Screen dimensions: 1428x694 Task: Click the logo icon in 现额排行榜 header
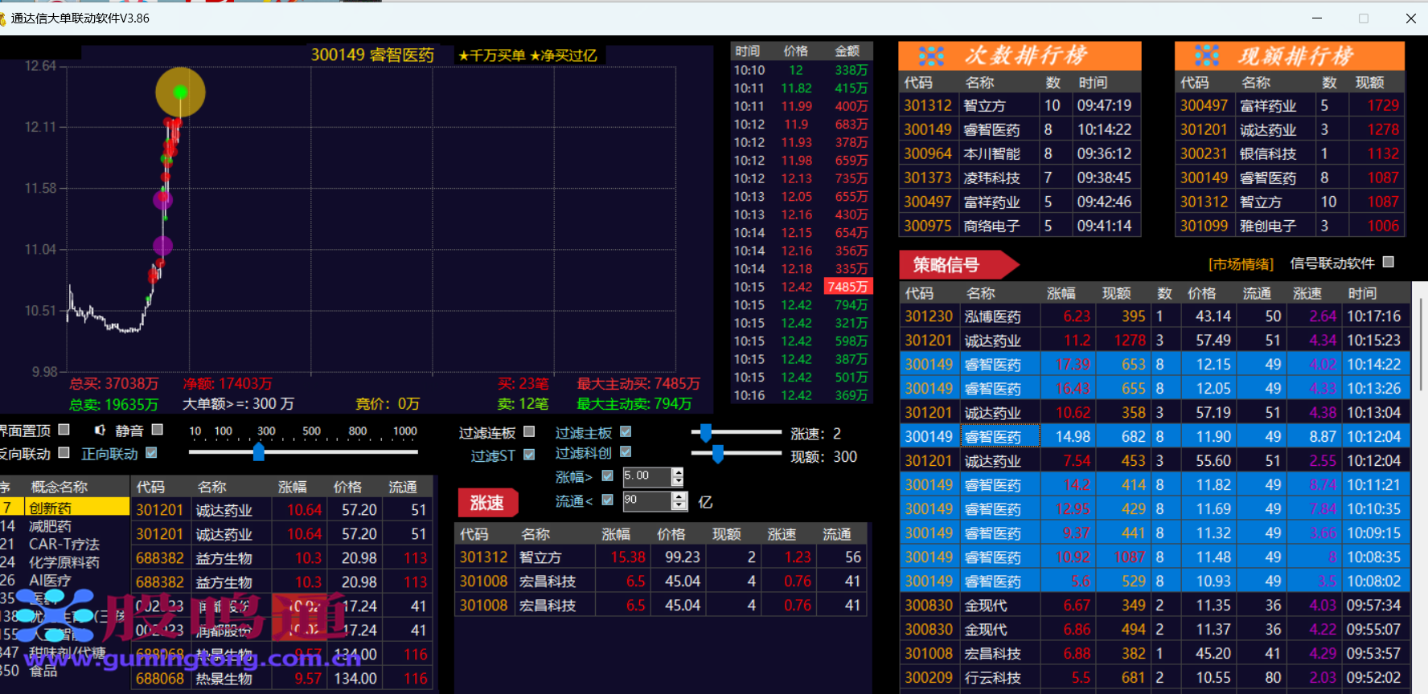[1207, 55]
